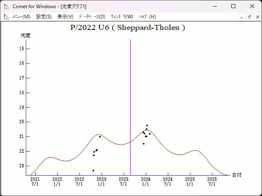Expand the ウィンドウ(W) window menu
The width and height of the screenshot is (262, 196).
click(122, 17)
